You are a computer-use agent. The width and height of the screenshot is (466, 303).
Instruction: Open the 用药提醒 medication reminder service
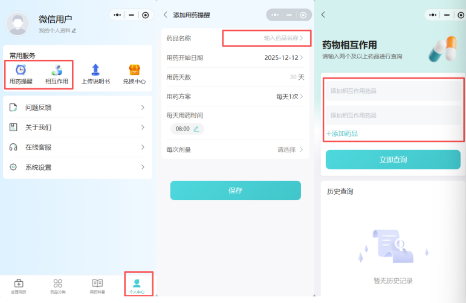click(21, 74)
